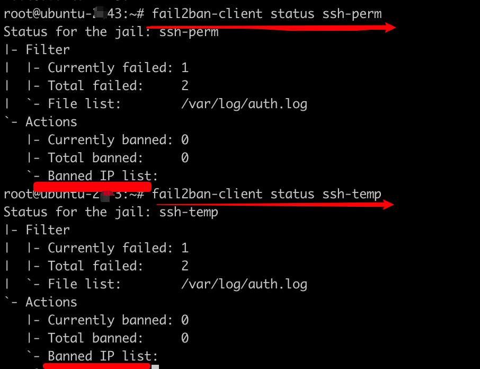
Task: Click "Total failed: 2" in the ssh-temp section
Action: [x=118, y=266]
